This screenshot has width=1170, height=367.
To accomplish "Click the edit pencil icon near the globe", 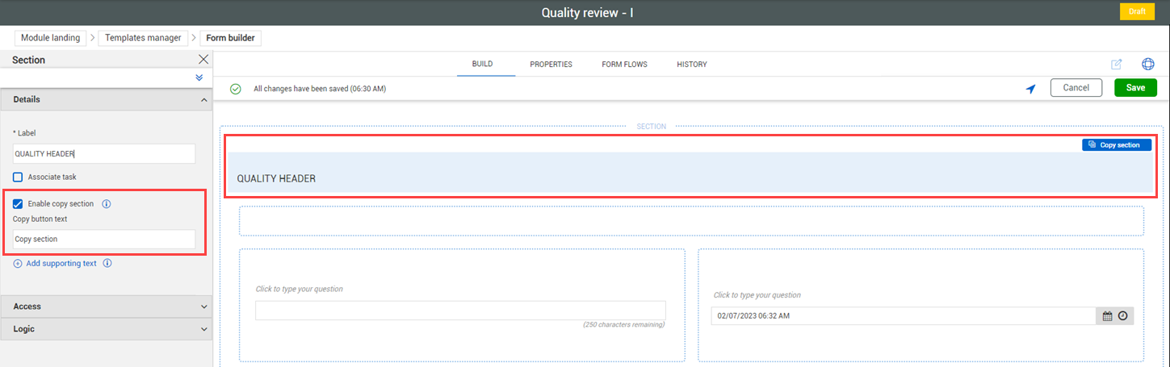I will click(x=1117, y=65).
